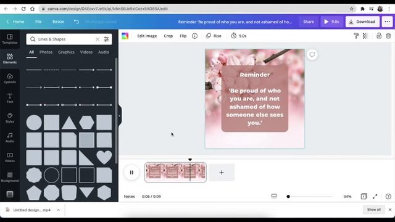
Task: Open the Flip options
Action: point(183,36)
